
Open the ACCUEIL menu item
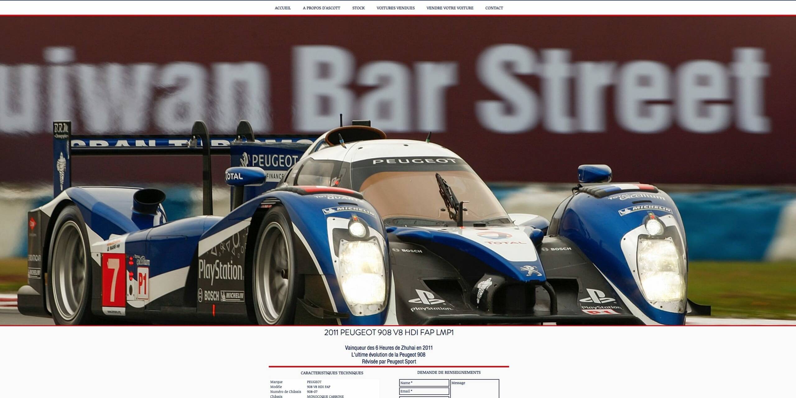pyautogui.click(x=283, y=8)
